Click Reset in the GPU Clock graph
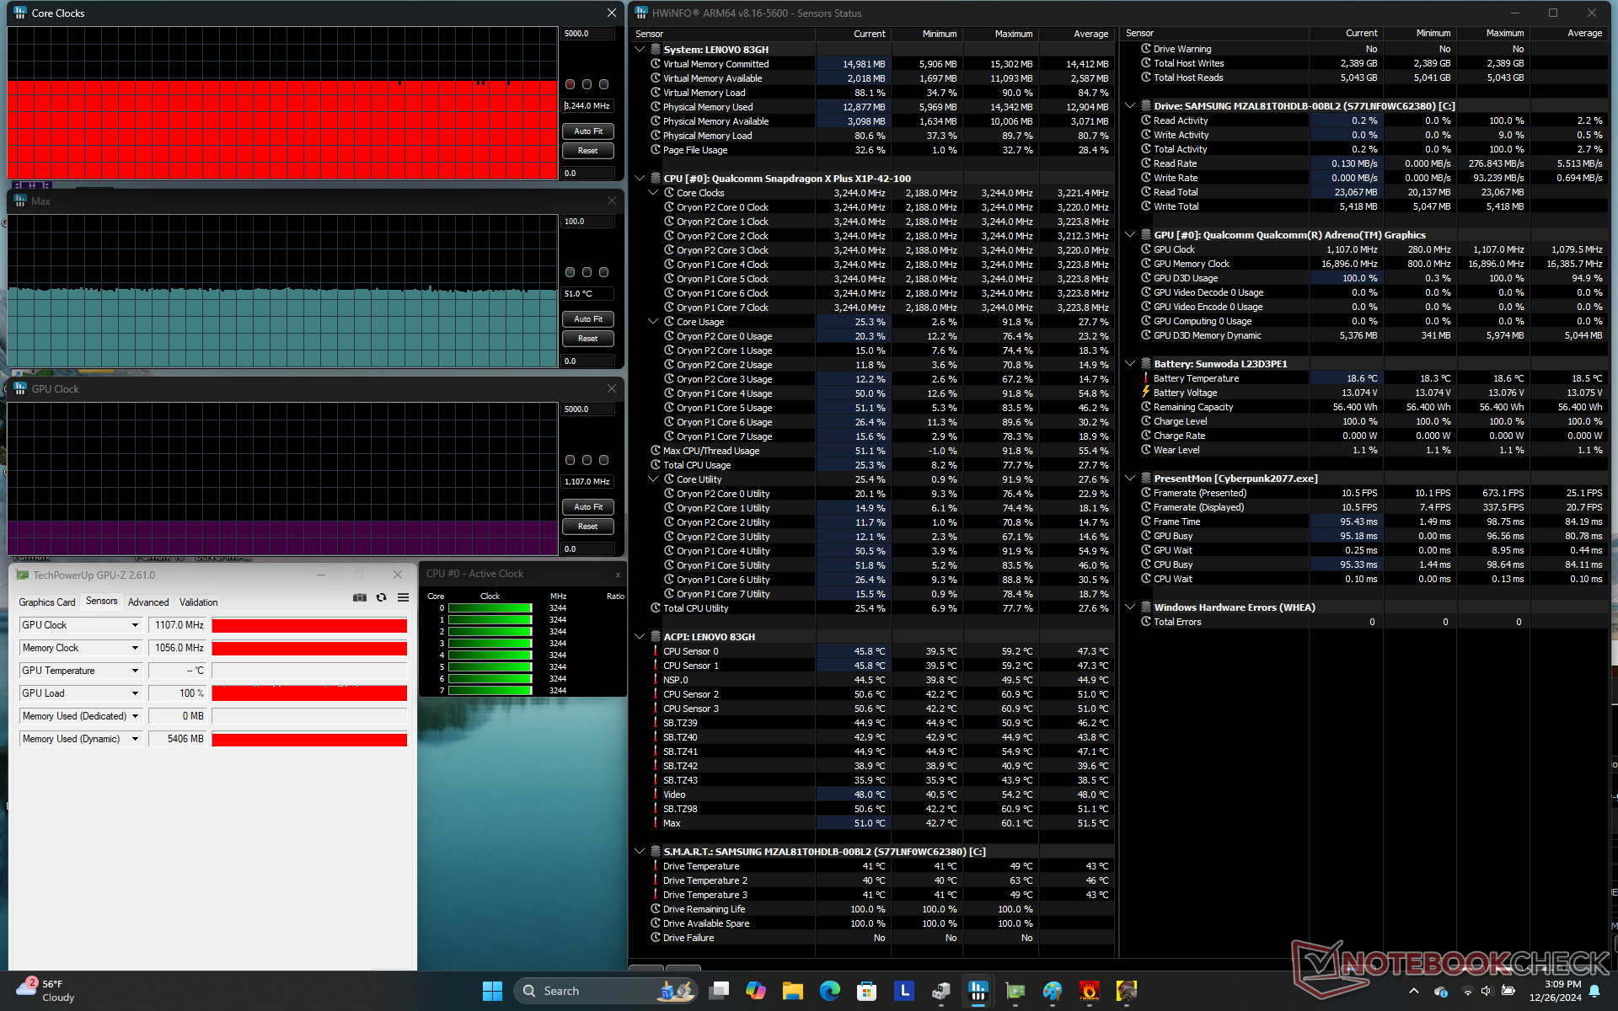 click(588, 527)
